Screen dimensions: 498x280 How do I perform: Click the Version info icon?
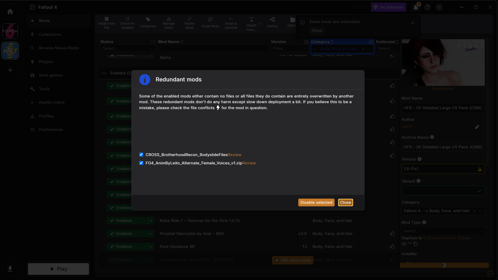(419, 159)
